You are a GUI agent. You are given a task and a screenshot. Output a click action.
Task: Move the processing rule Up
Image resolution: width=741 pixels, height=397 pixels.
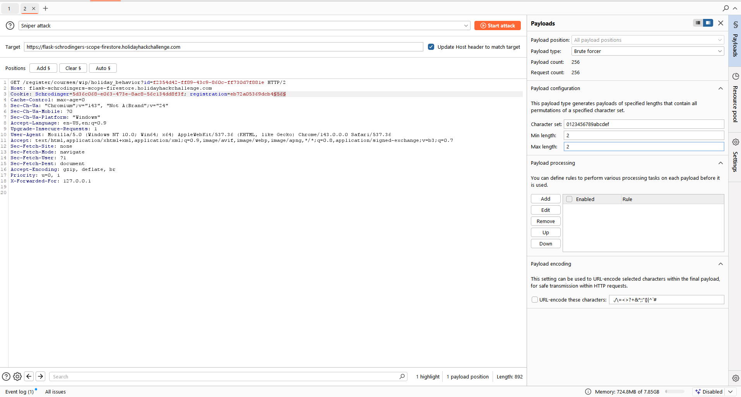pyautogui.click(x=546, y=232)
